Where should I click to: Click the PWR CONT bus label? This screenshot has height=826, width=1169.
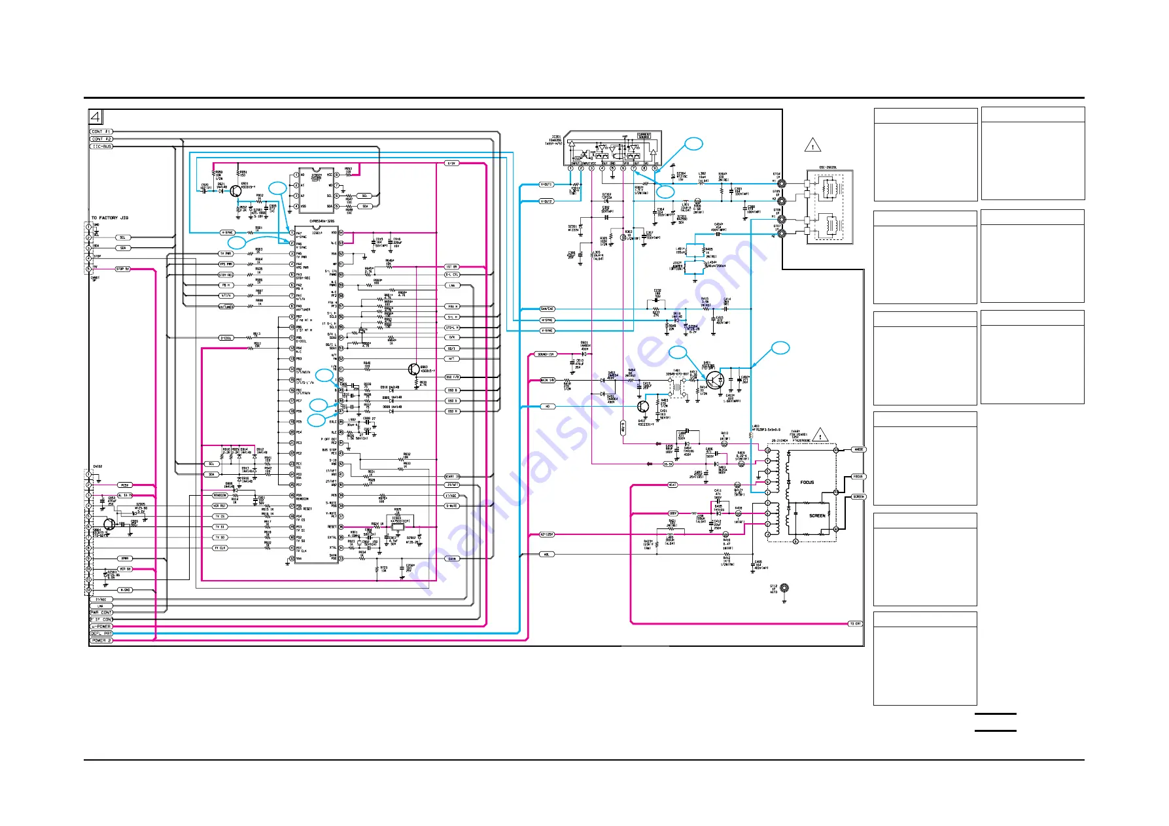101,613
